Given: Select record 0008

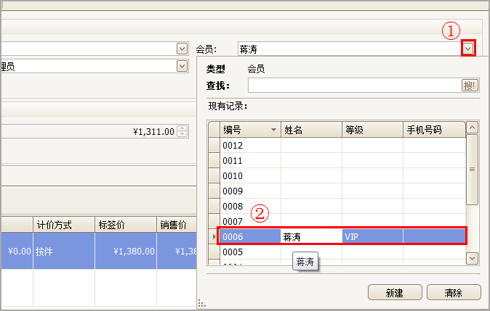Looking at the screenshot, I should click(343, 207).
